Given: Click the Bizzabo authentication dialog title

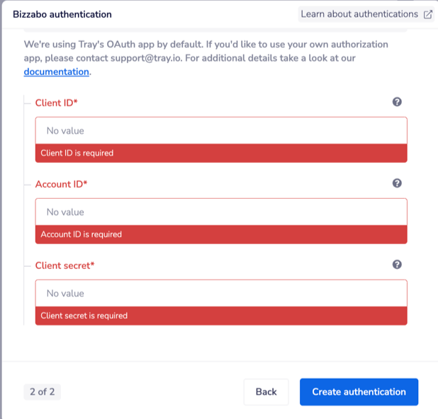Looking at the screenshot, I should coord(62,14).
